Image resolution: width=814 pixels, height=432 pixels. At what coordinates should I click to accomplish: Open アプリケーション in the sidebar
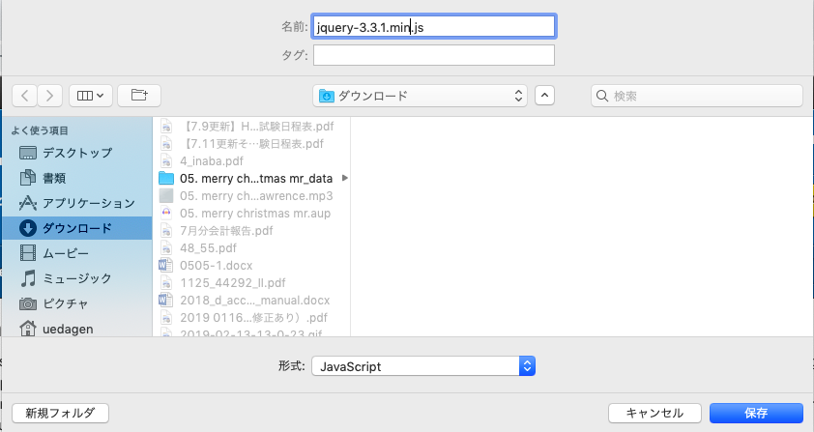pos(76,203)
